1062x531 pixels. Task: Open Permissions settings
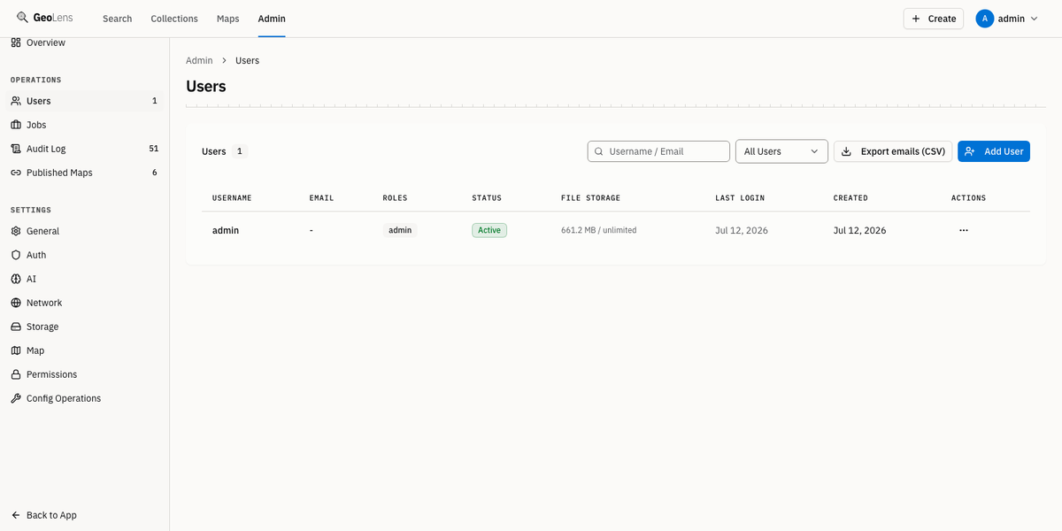tap(84, 374)
